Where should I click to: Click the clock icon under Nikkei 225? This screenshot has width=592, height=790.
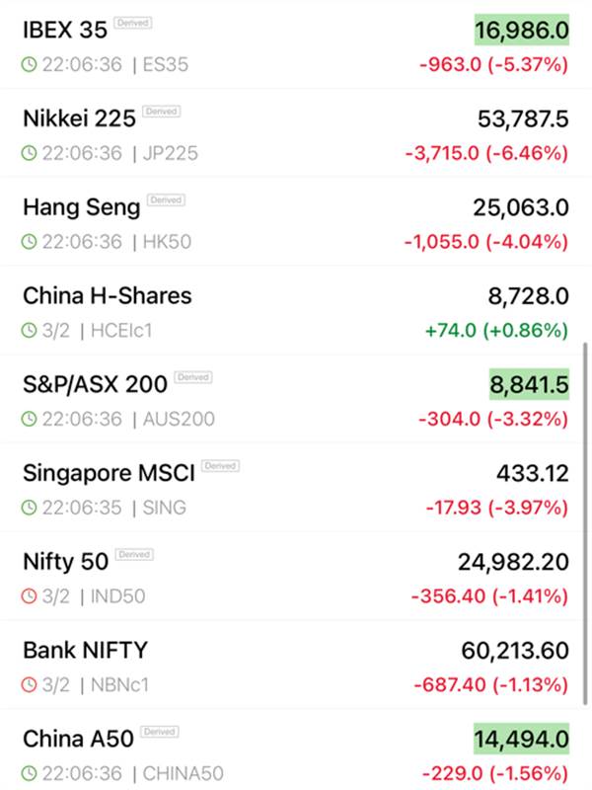coord(30,153)
